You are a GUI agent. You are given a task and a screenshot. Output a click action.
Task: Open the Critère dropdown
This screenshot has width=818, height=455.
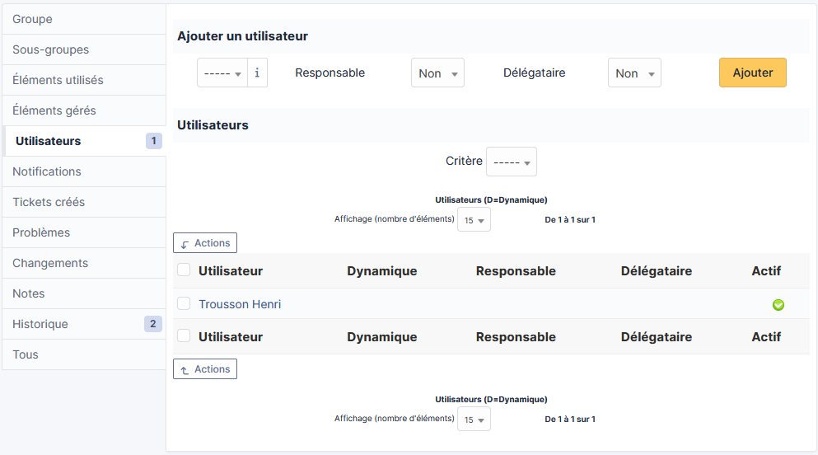click(512, 162)
